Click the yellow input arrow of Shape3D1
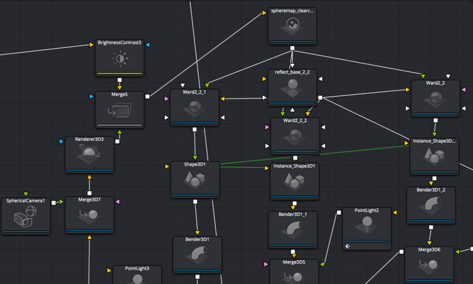This screenshot has height=284, width=473. click(167, 166)
